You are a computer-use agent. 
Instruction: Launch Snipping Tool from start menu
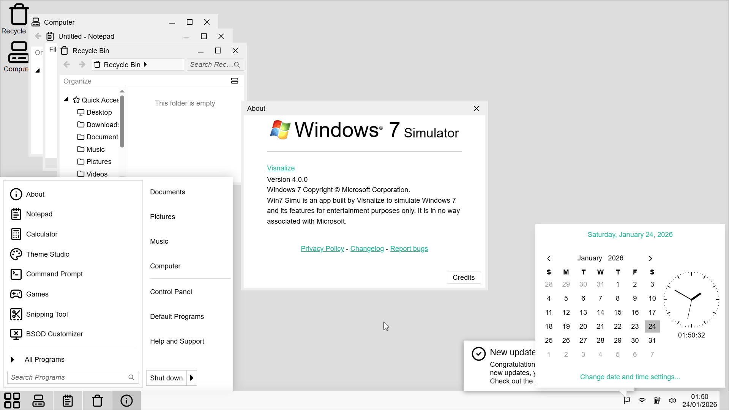[x=47, y=314]
